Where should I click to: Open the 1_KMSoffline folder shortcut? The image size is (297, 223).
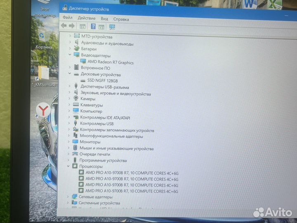[x=44, y=76]
